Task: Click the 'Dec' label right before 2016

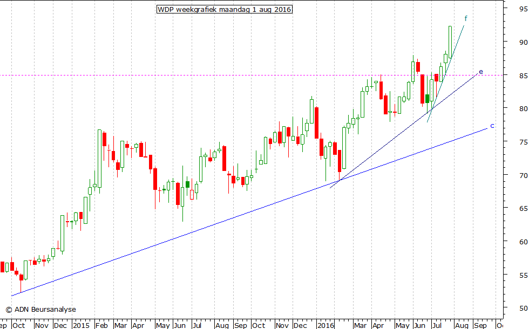Action: (300, 325)
